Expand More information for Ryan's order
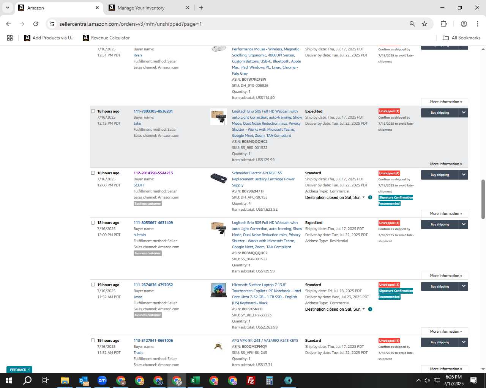The image size is (486, 388). click(x=445, y=102)
